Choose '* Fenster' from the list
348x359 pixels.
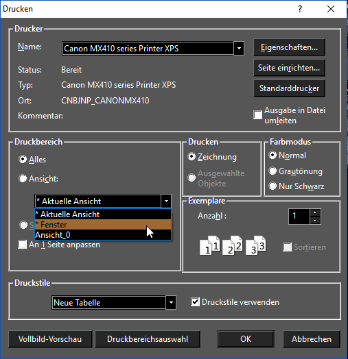click(103, 225)
